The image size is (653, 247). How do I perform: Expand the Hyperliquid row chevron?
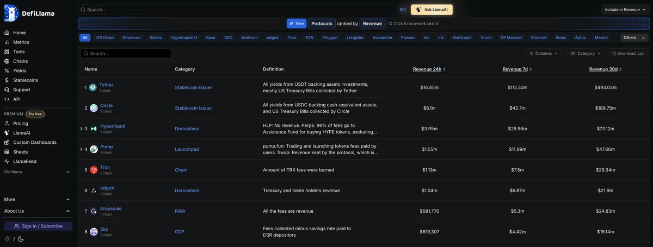81,129
